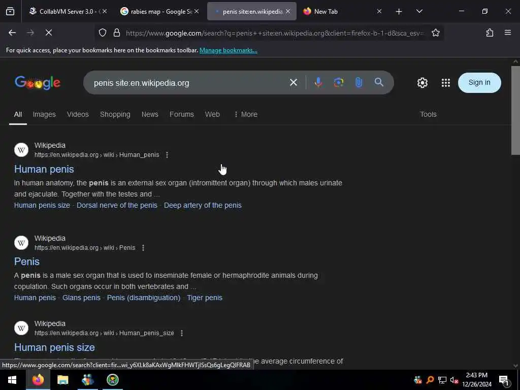Viewport: 520px width, 390px height.
Task: Open the network tray icon
Action: pyautogui.click(x=442, y=380)
